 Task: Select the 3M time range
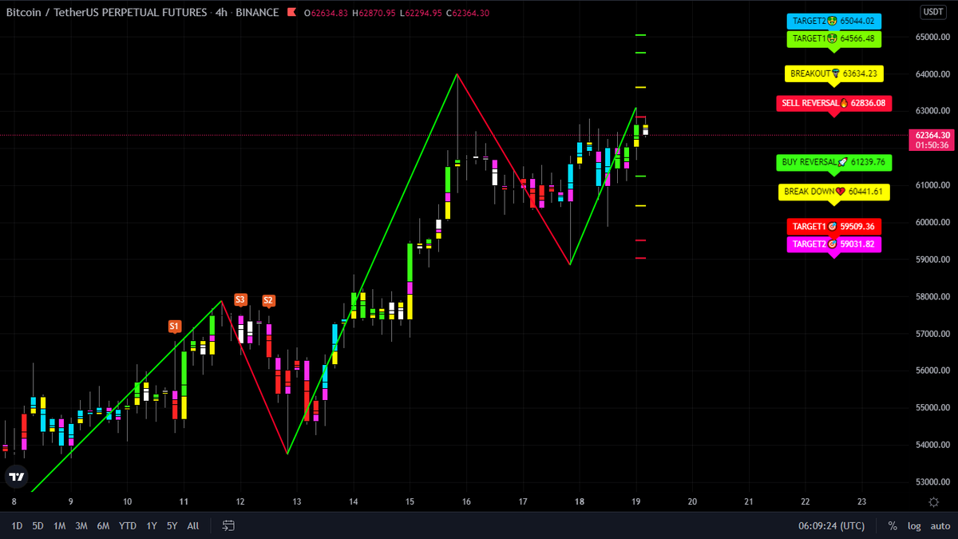point(81,525)
